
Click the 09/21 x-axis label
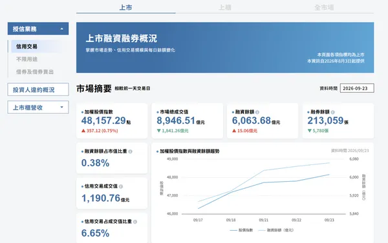[264, 220]
